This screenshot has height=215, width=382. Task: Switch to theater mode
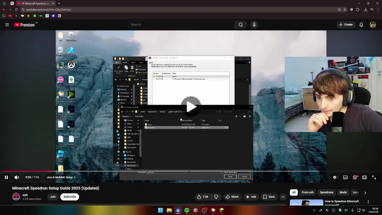point(364,177)
